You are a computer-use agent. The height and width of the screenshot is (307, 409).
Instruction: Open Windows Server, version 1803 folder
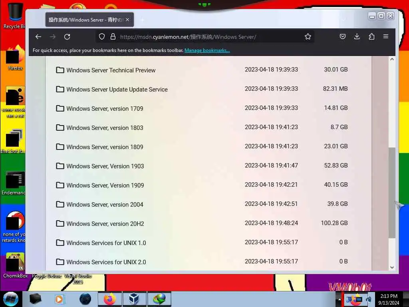pyautogui.click(x=105, y=128)
